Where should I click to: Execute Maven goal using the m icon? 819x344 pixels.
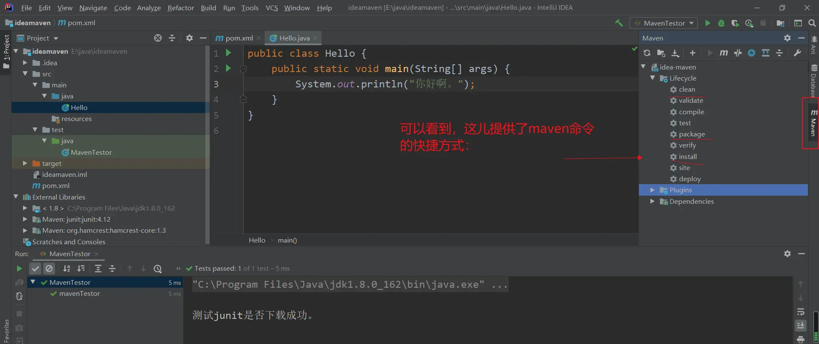click(x=724, y=53)
